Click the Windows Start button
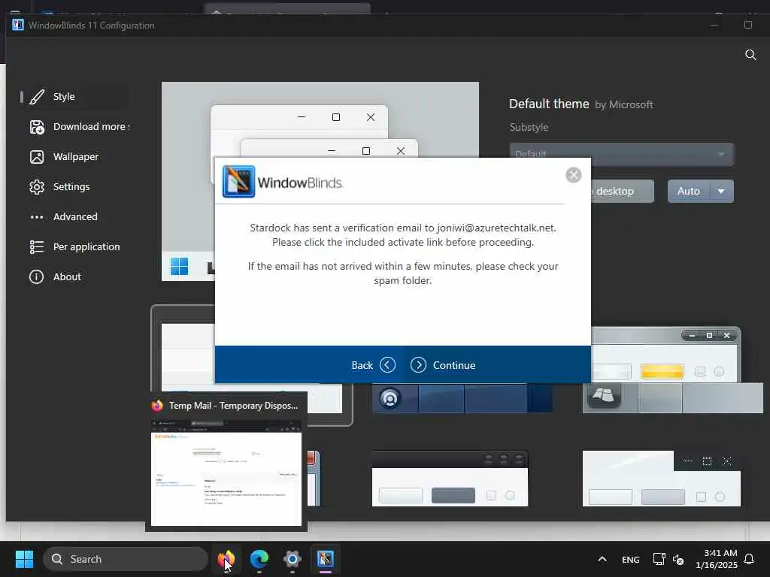This screenshot has height=577, width=770. (24, 559)
